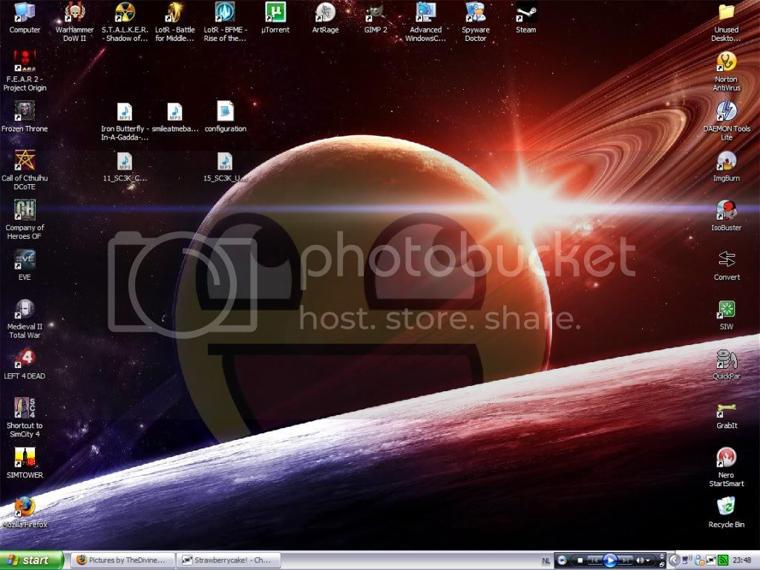
Task: Launch ImgBurn shortcut
Action: tap(726, 166)
